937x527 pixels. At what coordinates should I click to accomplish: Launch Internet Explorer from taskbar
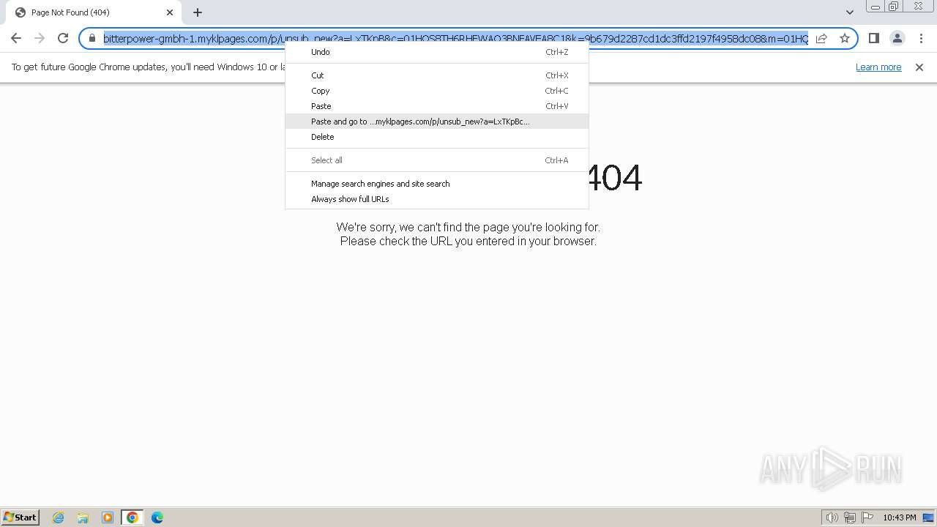(58, 517)
